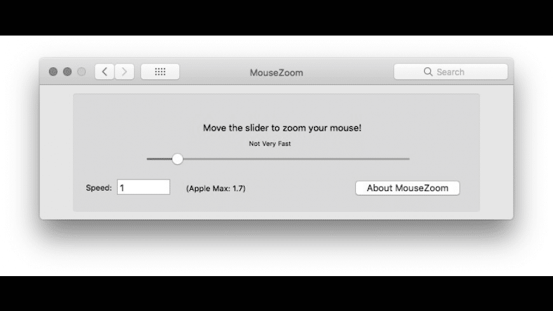This screenshot has height=311, width=553.
Task: Click the middle of the speed slider track
Action: pyautogui.click(x=278, y=159)
